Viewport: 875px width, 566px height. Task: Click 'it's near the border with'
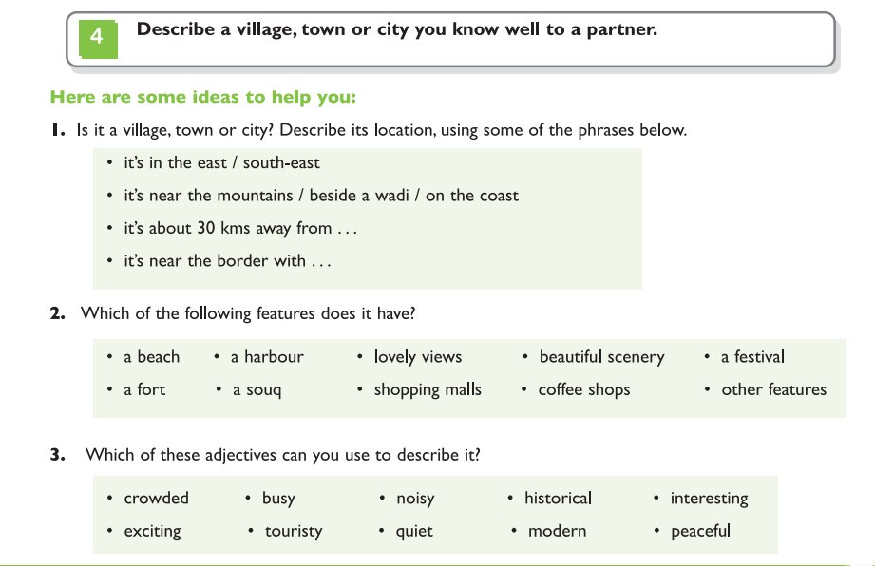click(x=227, y=261)
